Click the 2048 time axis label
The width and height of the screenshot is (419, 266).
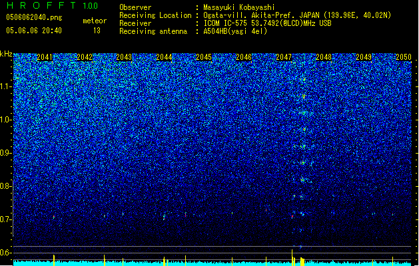click(x=324, y=57)
